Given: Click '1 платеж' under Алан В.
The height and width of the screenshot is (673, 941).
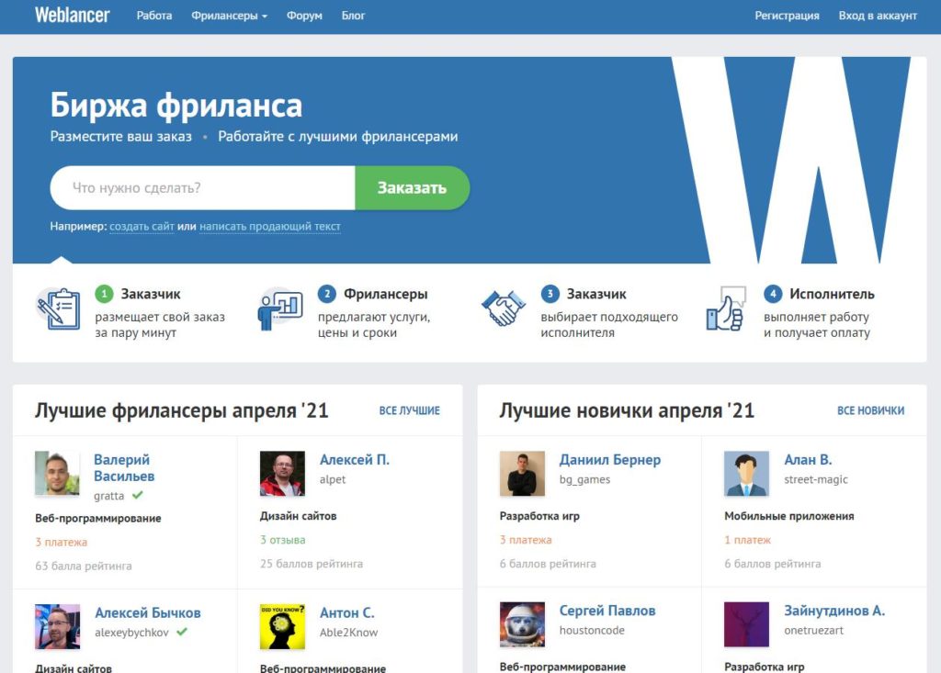Looking at the screenshot, I should (x=747, y=539).
